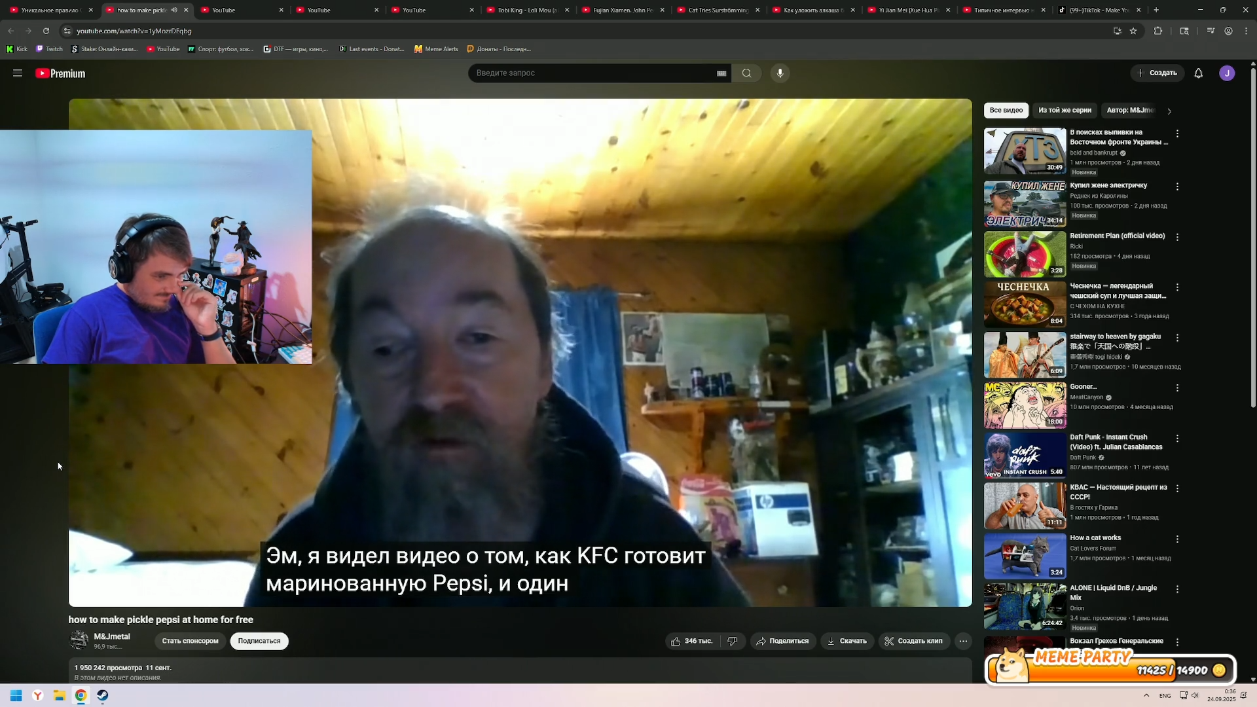1257x707 pixels.
Task: Open the Daft Punk Instant Crush thumbnail
Action: (x=1025, y=456)
